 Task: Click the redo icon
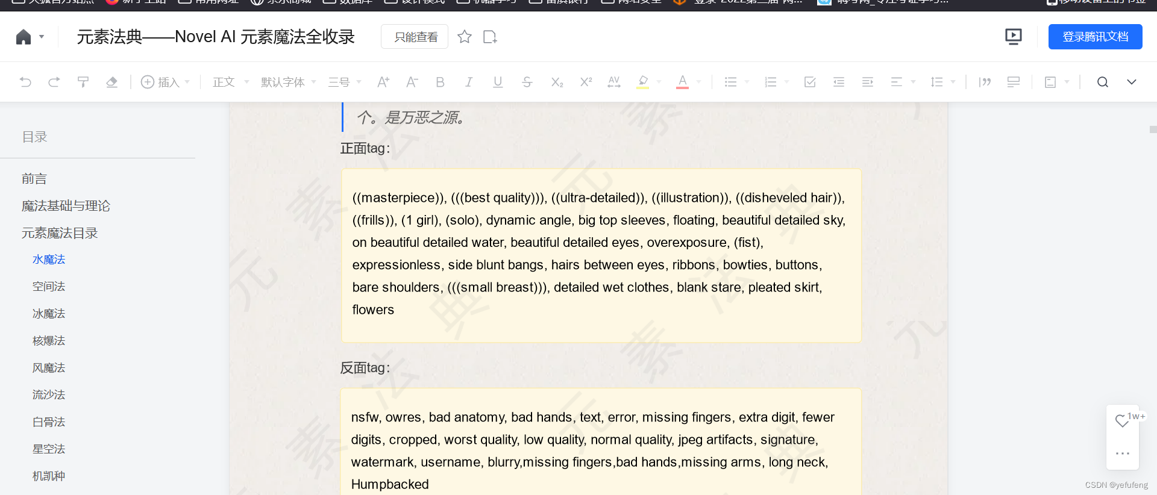(54, 82)
